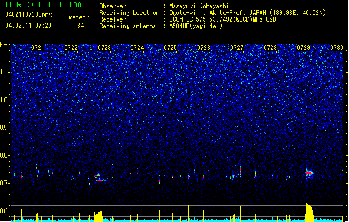This screenshot has height=222, width=349.
Task: Click the date stamp 04.02.11 07:20
Action: click(x=28, y=26)
